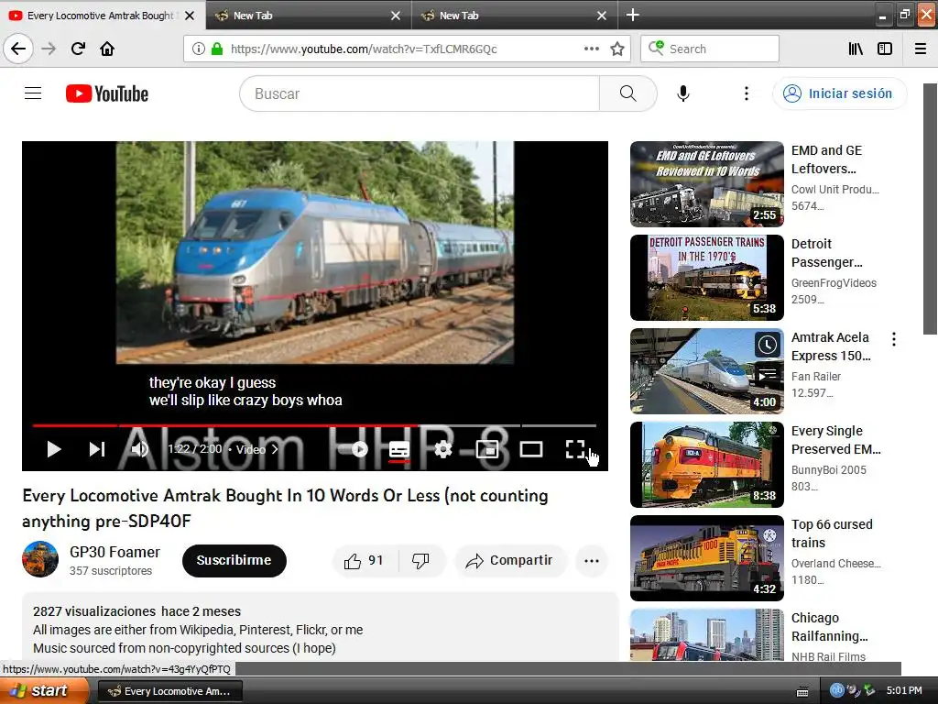Switch to the third New Tab
938x704 pixels.
(515, 16)
